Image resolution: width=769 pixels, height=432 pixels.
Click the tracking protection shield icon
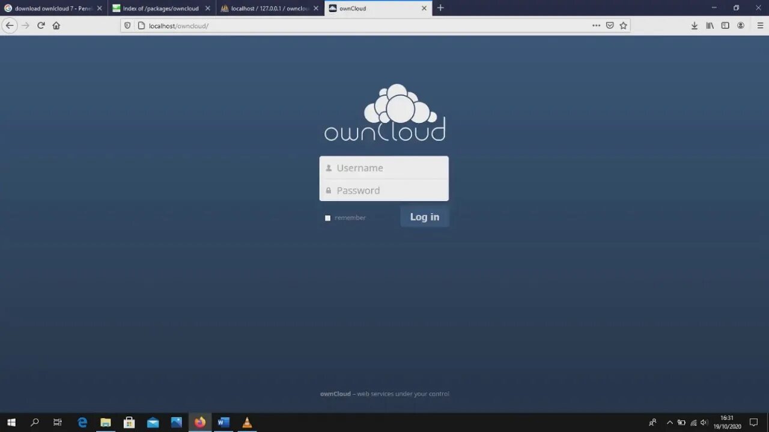tap(127, 26)
